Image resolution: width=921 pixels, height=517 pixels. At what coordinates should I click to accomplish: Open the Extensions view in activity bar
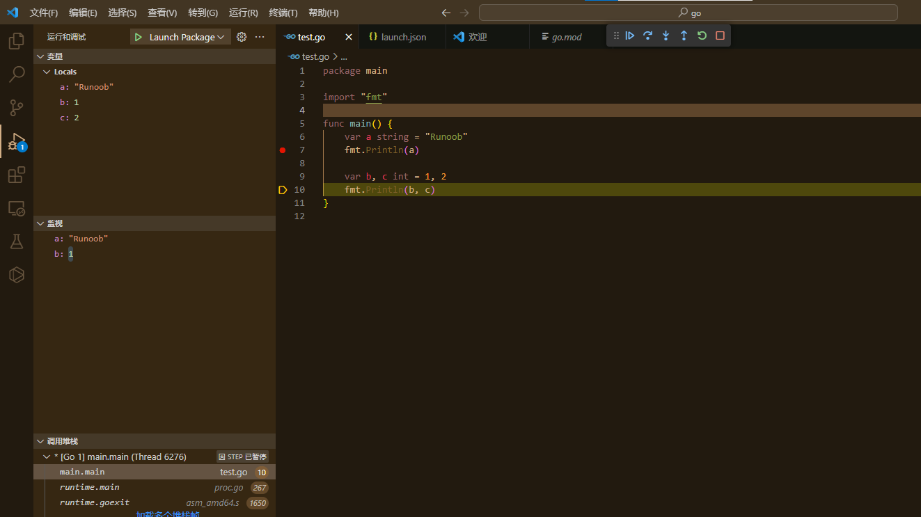coord(16,175)
